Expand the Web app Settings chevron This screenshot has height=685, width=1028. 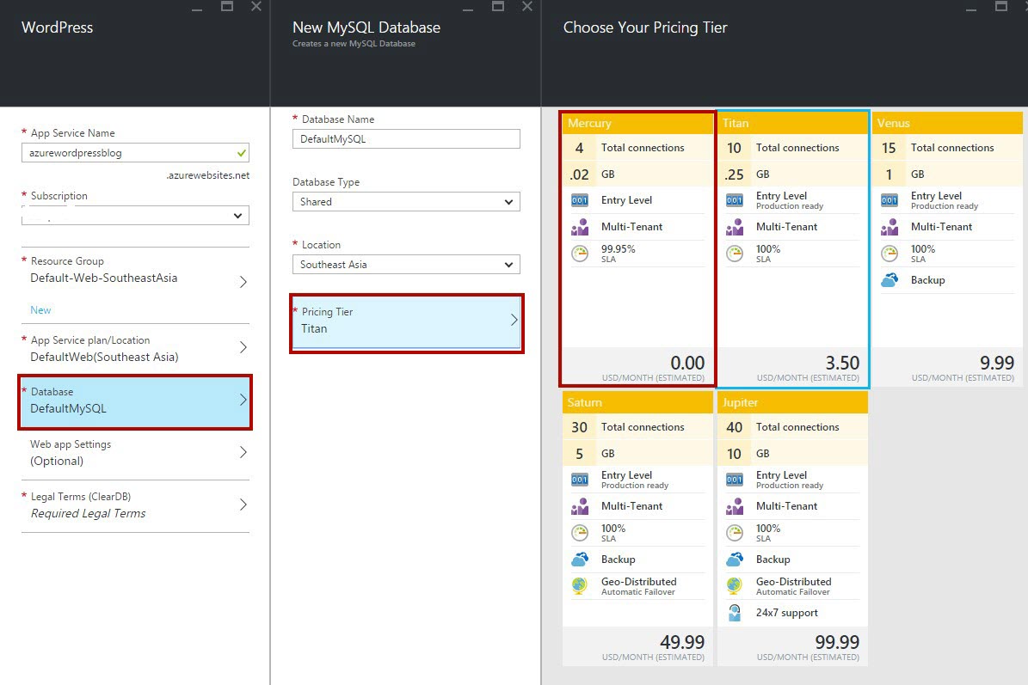[x=243, y=452]
